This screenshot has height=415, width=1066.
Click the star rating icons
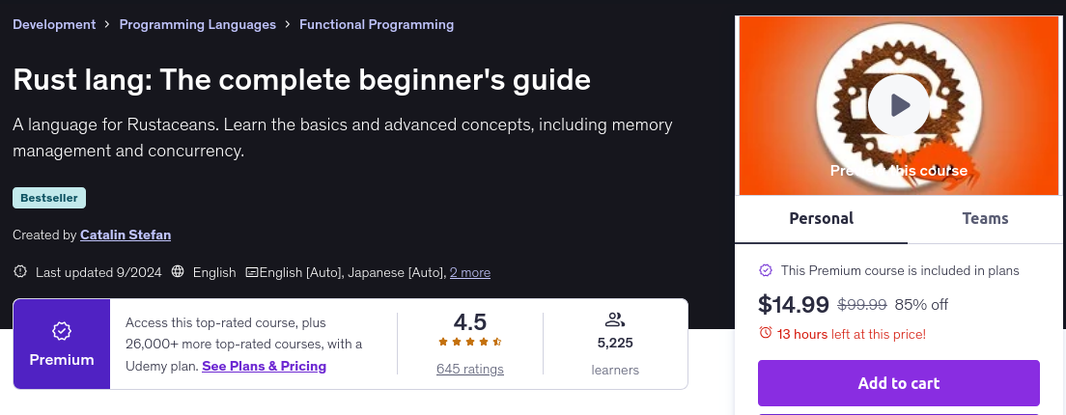pos(469,342)
